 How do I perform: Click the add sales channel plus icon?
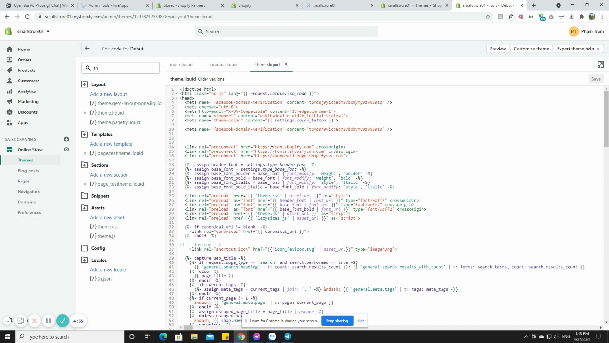click(66, 139)
